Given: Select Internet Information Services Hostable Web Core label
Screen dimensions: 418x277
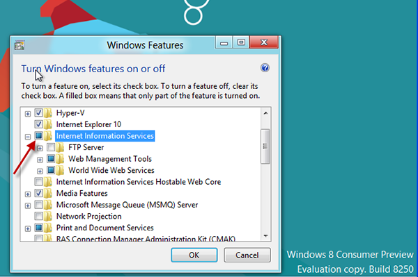Looking at the screenshot, I should [x=139, y=182].
